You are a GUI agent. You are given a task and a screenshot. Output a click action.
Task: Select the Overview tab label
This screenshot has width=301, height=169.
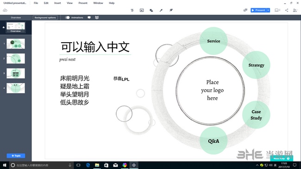[x=16, y=18]
